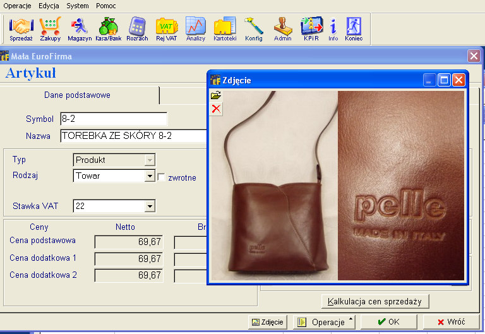Click the Stawka VAT label
The image size is (485, 334).
click(x=35, y=206)
